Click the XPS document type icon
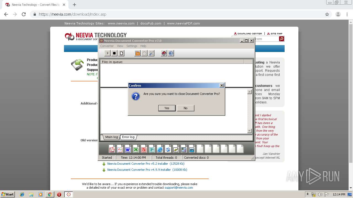 pyautogui.click(x=192, y=149)
